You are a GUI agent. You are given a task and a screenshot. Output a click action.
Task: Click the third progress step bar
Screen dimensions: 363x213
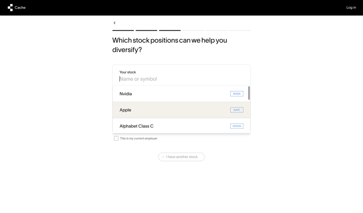(x=170, y=30)
